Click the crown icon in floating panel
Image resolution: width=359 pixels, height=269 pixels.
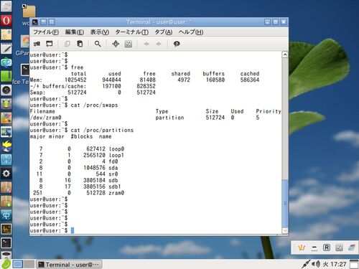coord(302,247)
